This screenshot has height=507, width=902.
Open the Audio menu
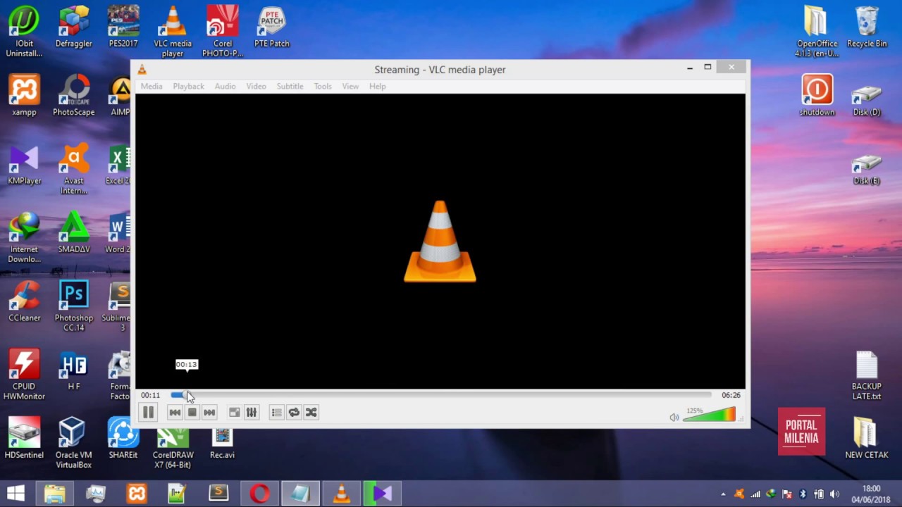pyautogui.click(x=225, y=86)
